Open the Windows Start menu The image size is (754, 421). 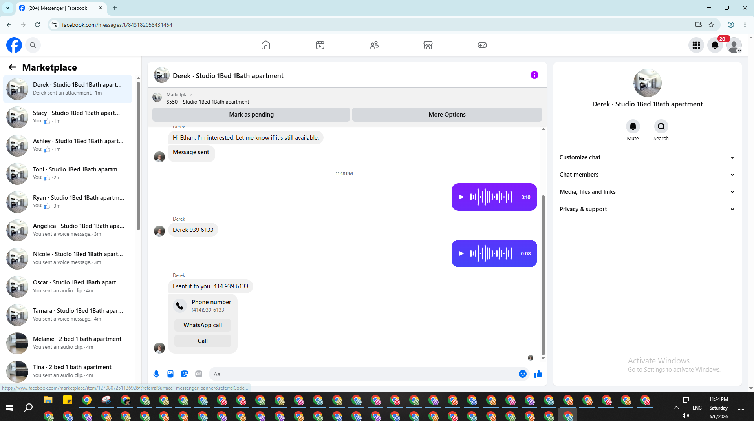9,408
